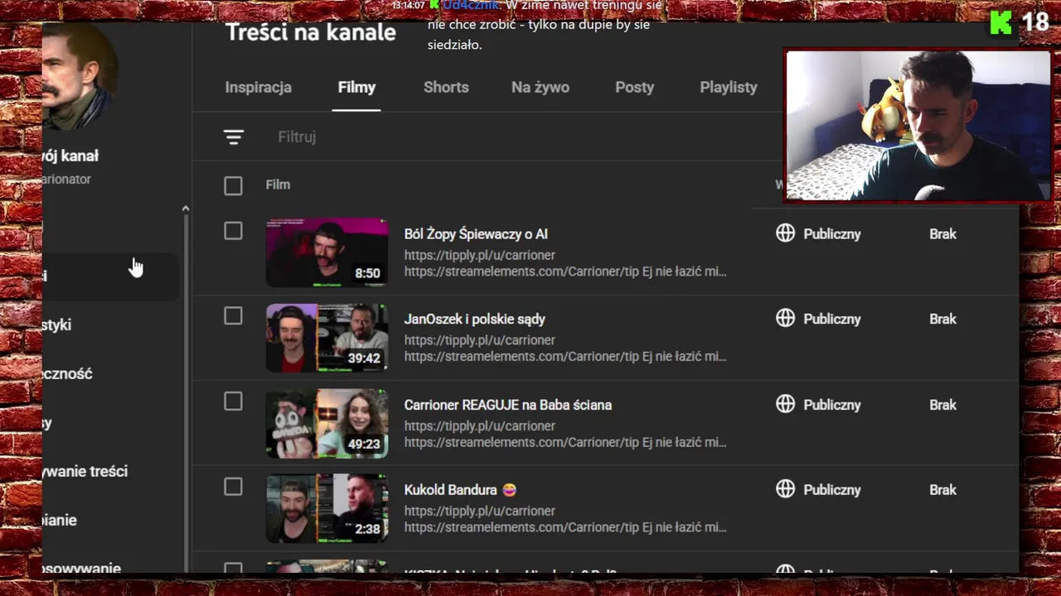This screenshot has height=596, width=1061.
Task: Click channel avatar picture in sidebar
Action: pyautogui.click(x=80, y=76)
